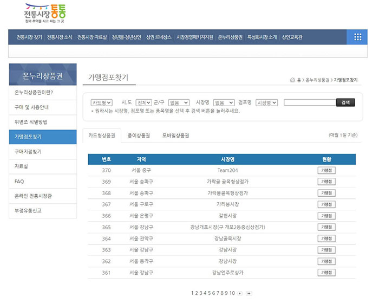Click 가맹점 button for row 362
Screen dimensions: 379x303
(326, 261)
